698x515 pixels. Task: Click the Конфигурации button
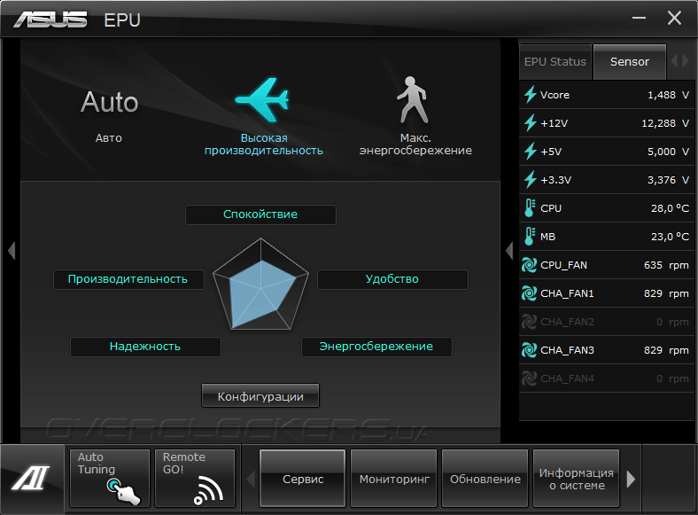click(x=260, y=395)
